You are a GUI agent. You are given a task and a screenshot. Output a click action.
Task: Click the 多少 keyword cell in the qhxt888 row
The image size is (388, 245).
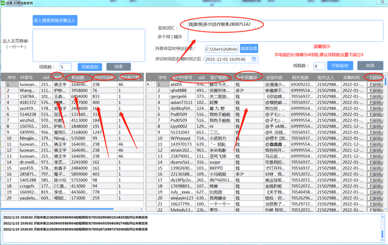pyautogui.click(x=249, y=91)
